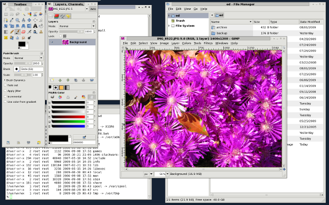This screenshot has height=205, width=329.
Task: Select the Text tool
Action: coord(35,26)
